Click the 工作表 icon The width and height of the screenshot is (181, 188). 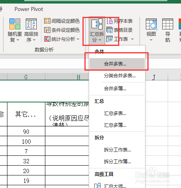(x=109, y=39)
